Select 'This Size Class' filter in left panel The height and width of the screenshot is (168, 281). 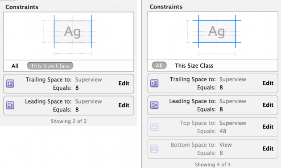tap(50, 66)
